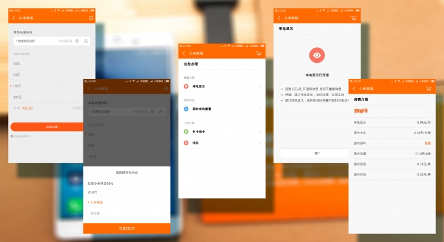Tap the round eye icon for caller ID

(x=317, y=55)
